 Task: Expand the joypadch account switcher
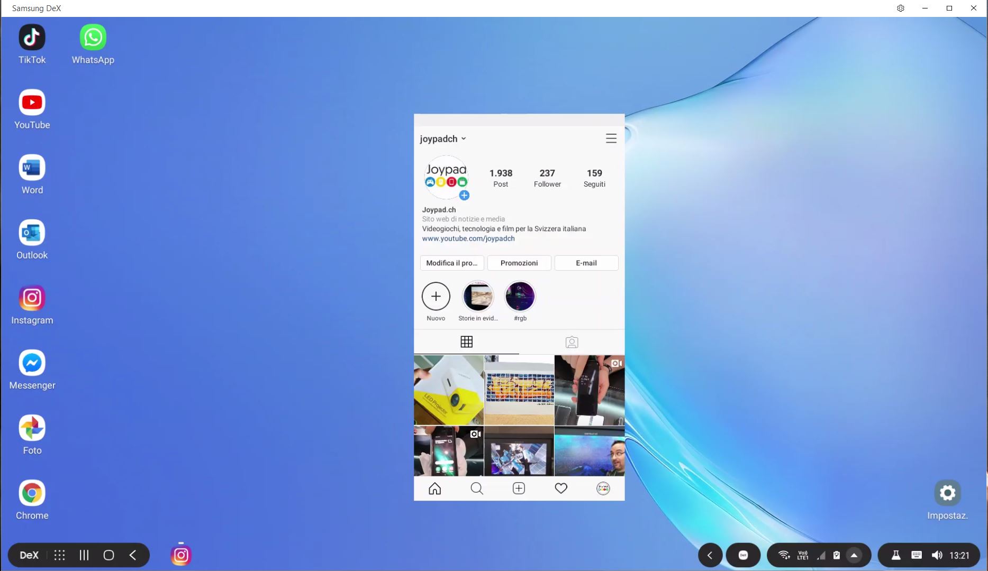[443, 139]
